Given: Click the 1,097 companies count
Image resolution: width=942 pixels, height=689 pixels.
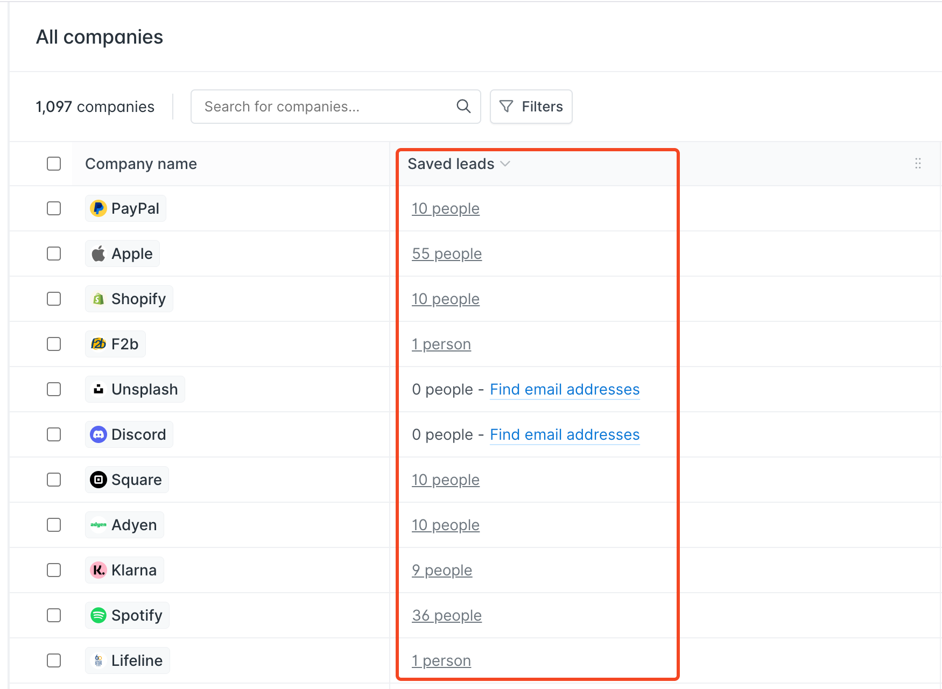Looking at the screenshot, I should pyautogui.click(x=95, y=107).
